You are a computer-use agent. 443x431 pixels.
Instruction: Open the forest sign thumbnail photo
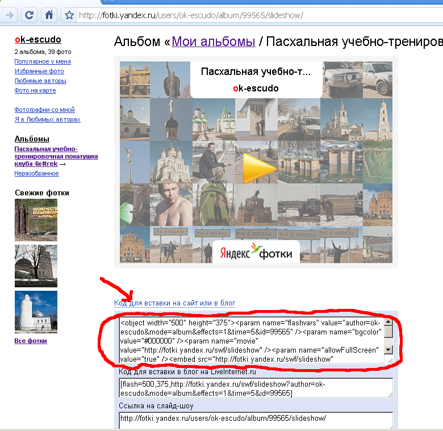coord(36,220)
